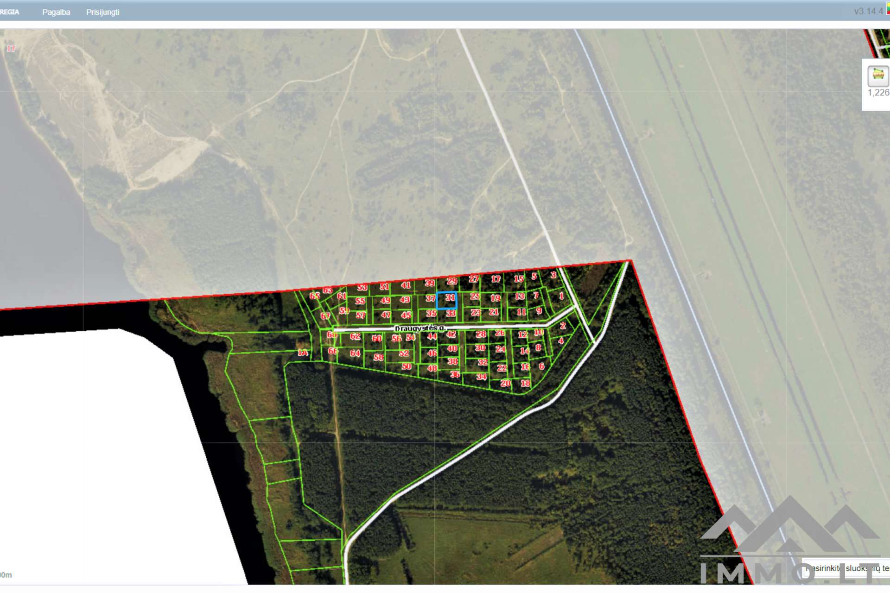Select parcel number 34
The height and width of the screenshot is (593, 890).
pos(482,377)
